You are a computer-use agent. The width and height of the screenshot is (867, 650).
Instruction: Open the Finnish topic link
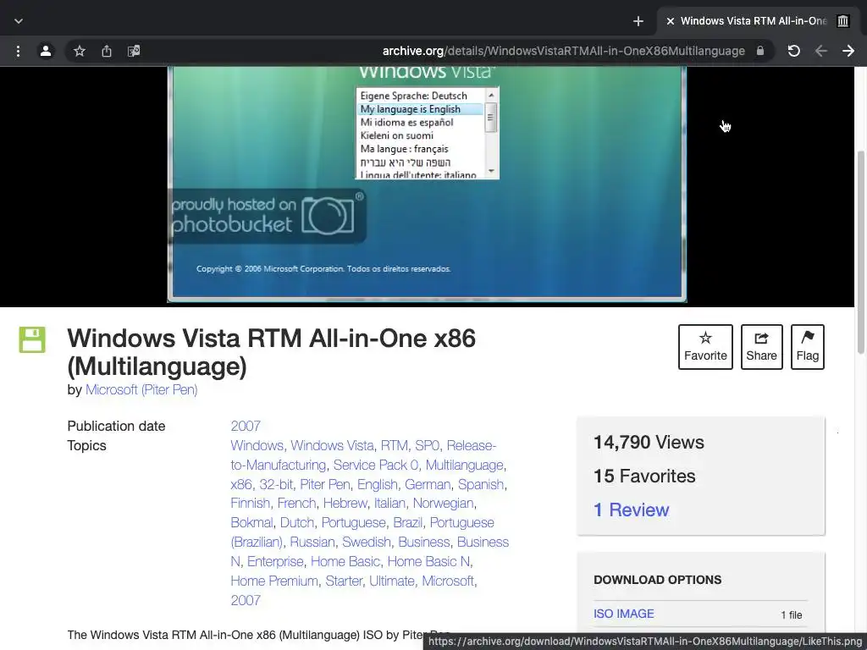(250, 503)
